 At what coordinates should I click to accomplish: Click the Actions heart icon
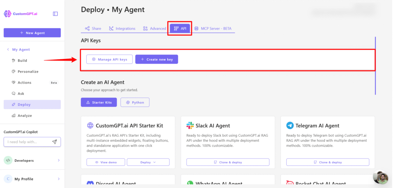(13, 83)
